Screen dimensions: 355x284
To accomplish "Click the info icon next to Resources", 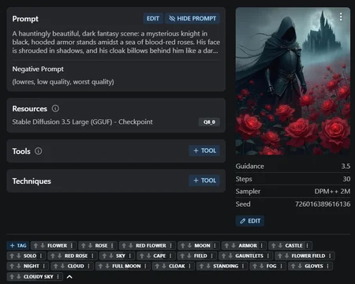I will (55, 108).
